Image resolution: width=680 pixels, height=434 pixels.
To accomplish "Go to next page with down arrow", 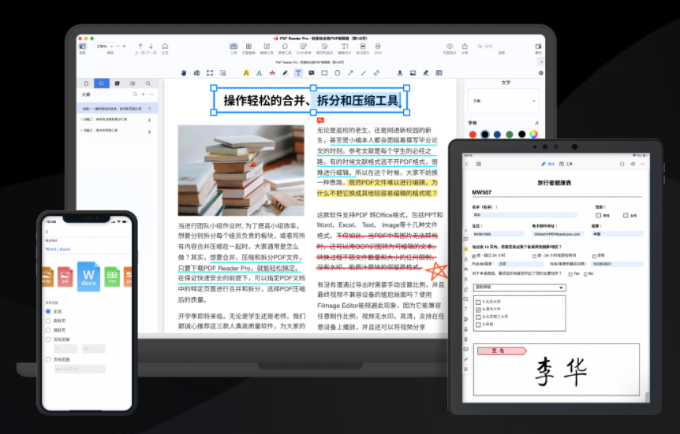I will 151,46.
